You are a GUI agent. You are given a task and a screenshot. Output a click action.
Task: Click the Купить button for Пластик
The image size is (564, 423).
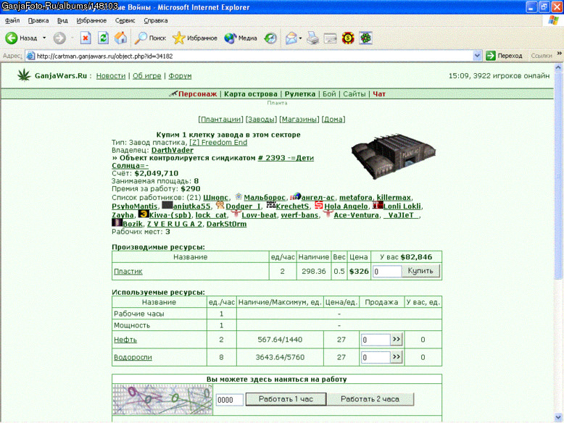420,271
